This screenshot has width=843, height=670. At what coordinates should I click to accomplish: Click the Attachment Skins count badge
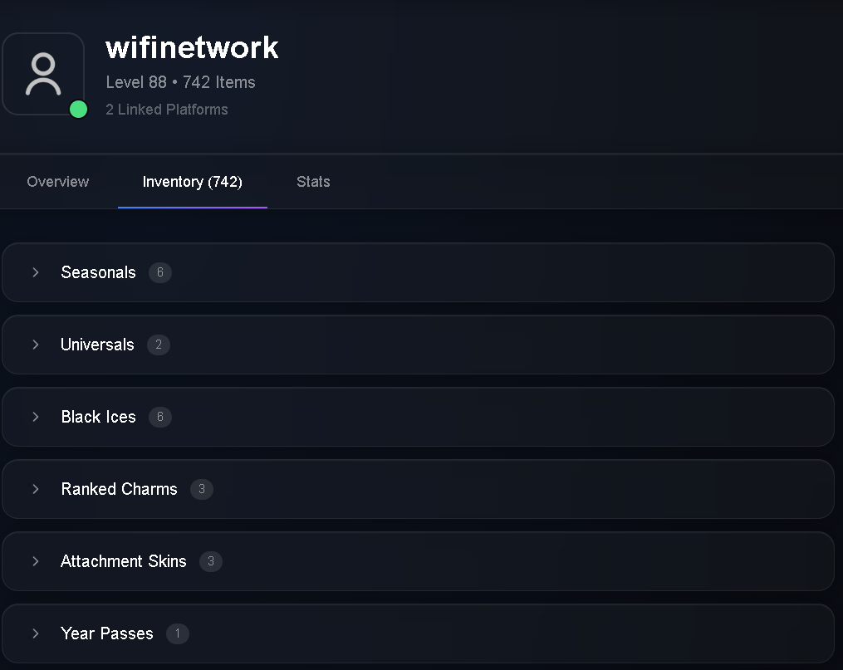point(211,561)
